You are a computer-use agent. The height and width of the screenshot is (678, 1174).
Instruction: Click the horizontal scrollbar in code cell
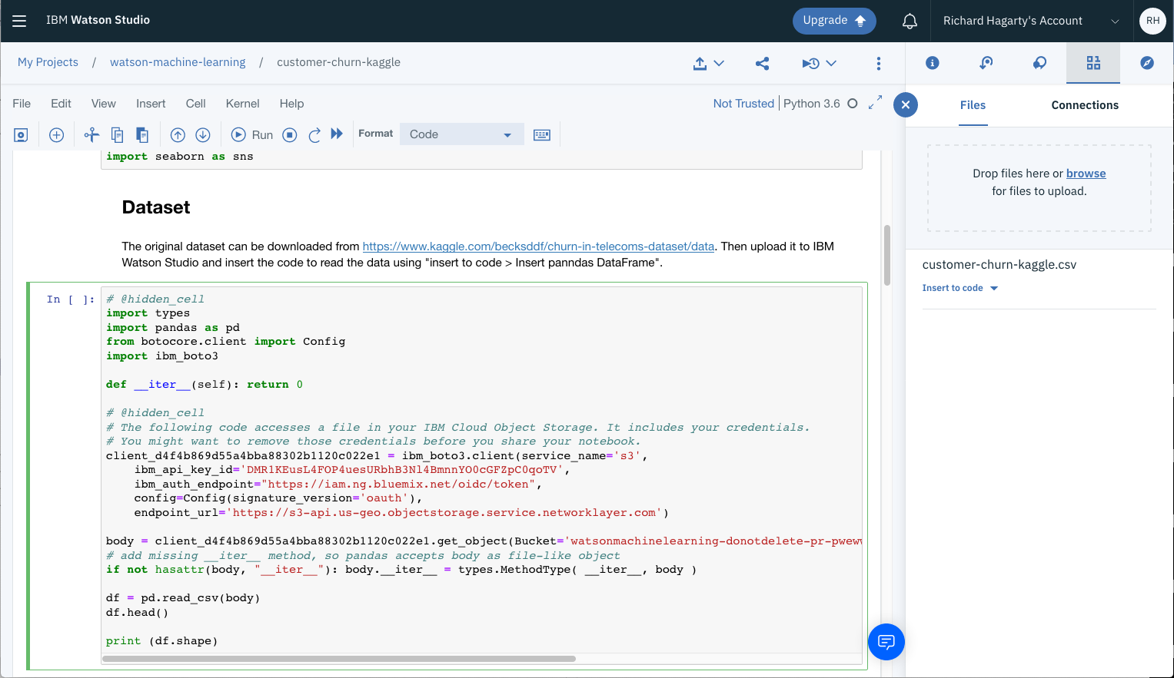pyautogui.click(x=338, y=659)
